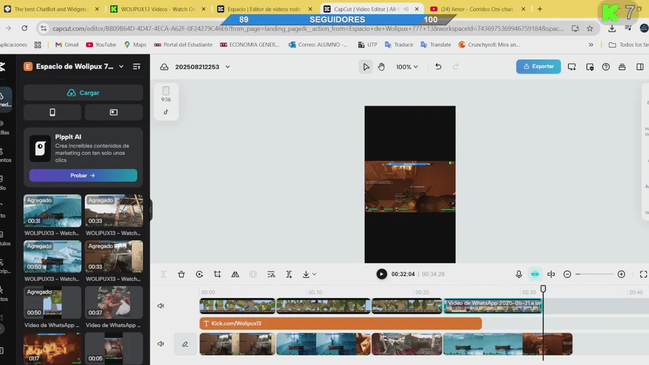Click the TikTok icon under 9:16 ratio
The width and height of the screenshot is (649, 365).
tap(166, 112)
